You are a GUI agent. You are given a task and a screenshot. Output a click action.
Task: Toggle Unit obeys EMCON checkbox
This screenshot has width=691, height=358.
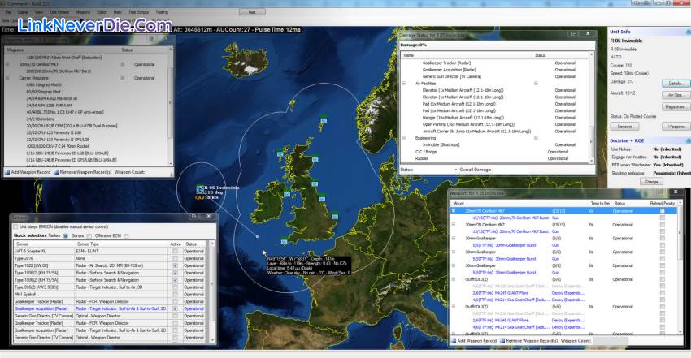16,227
